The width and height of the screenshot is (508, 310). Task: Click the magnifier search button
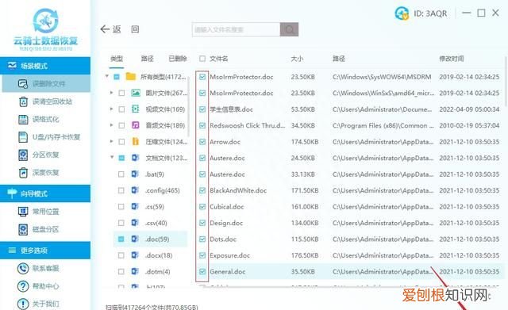click(x=289, y=29)
